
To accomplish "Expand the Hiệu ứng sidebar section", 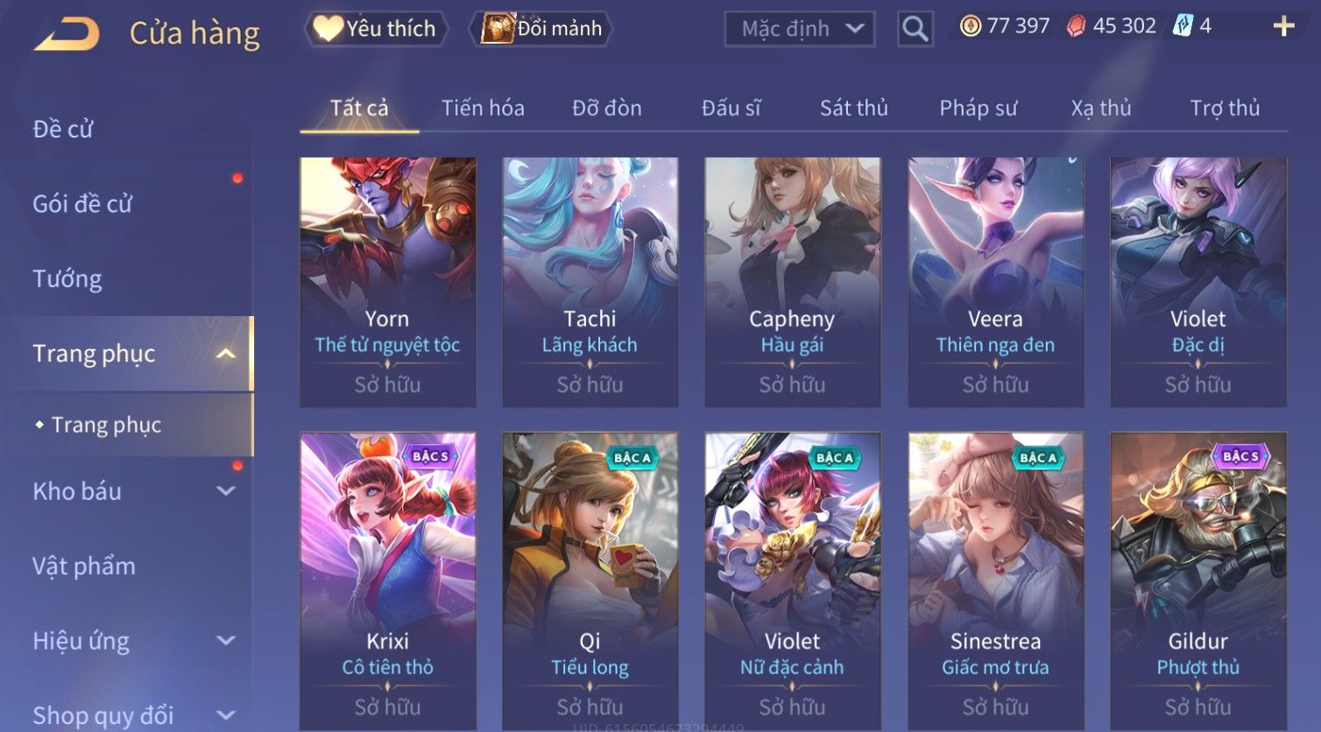I will pyautogui.click(x=225, y=641).
